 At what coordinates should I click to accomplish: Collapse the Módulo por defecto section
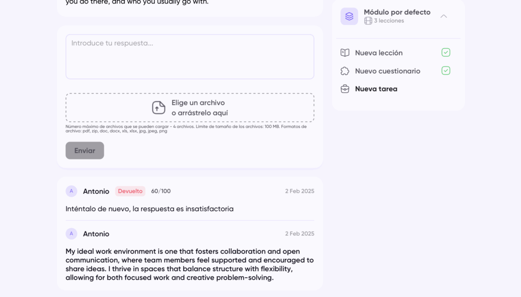(444, 16)
